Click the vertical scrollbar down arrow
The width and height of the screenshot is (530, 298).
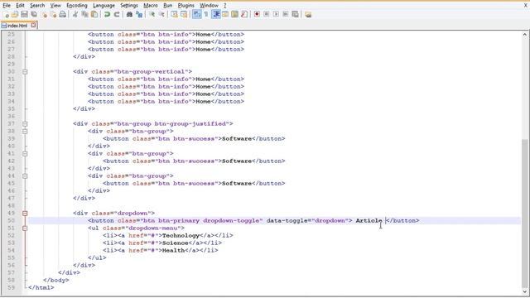[x=524, y=291]
